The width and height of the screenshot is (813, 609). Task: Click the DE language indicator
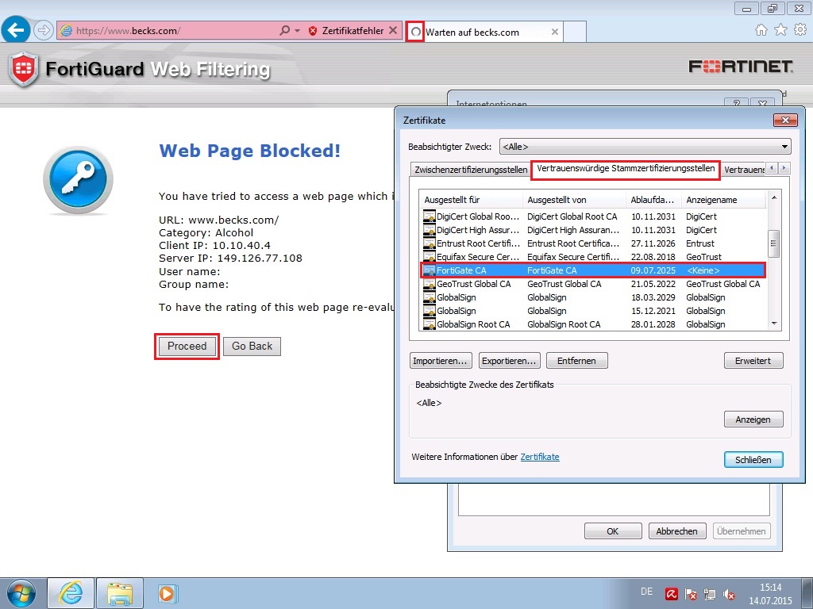tap(646, 592)
